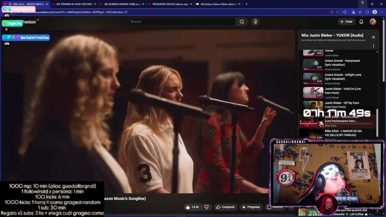Click the YouTube search magnifier button
The height and width of the screenshot is (217, 386).
click(242, 22)
